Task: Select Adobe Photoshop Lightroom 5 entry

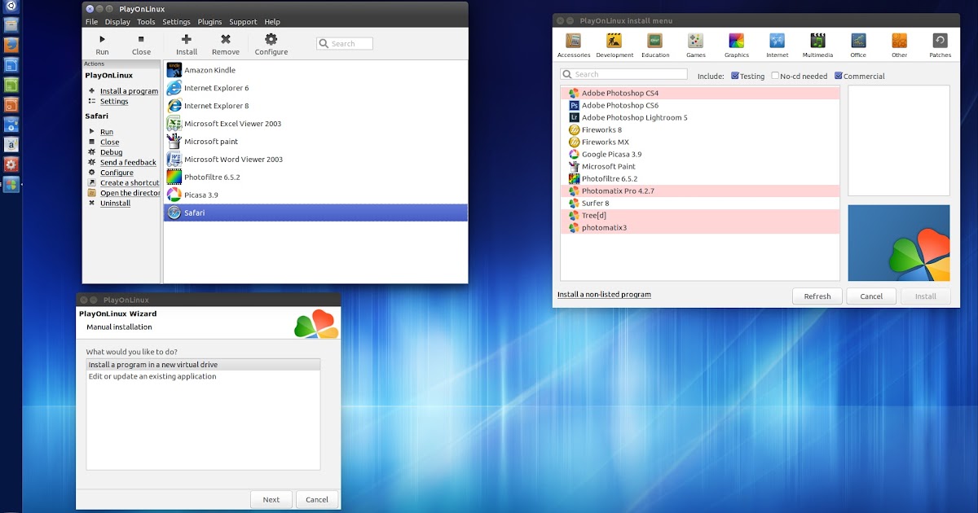Action: (700, 117)
